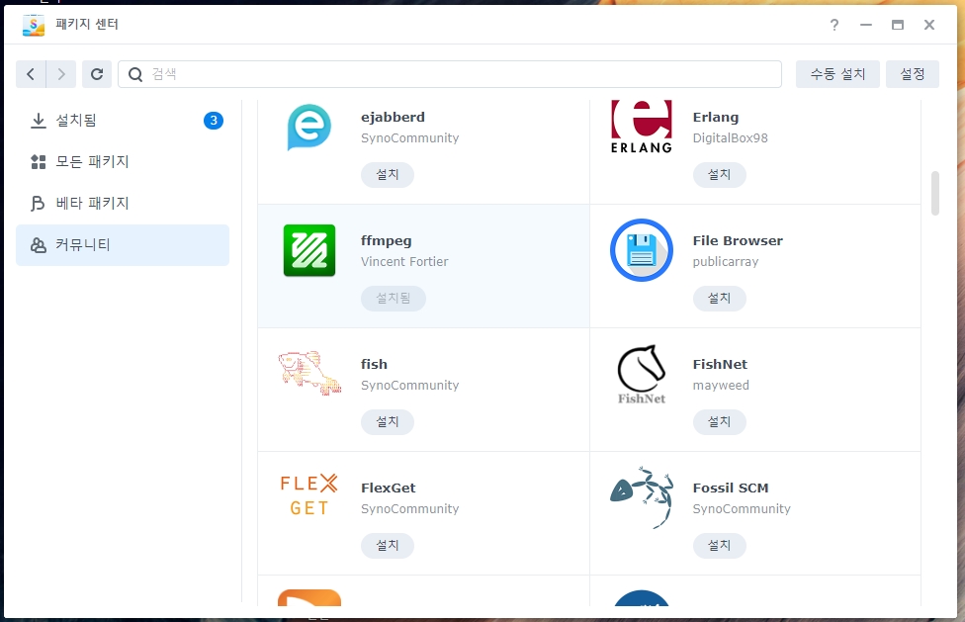This screenshot has width=965, height=622.
Task: Click the File Browser package title
Action: pyautogui.click(x=738, y=240)
